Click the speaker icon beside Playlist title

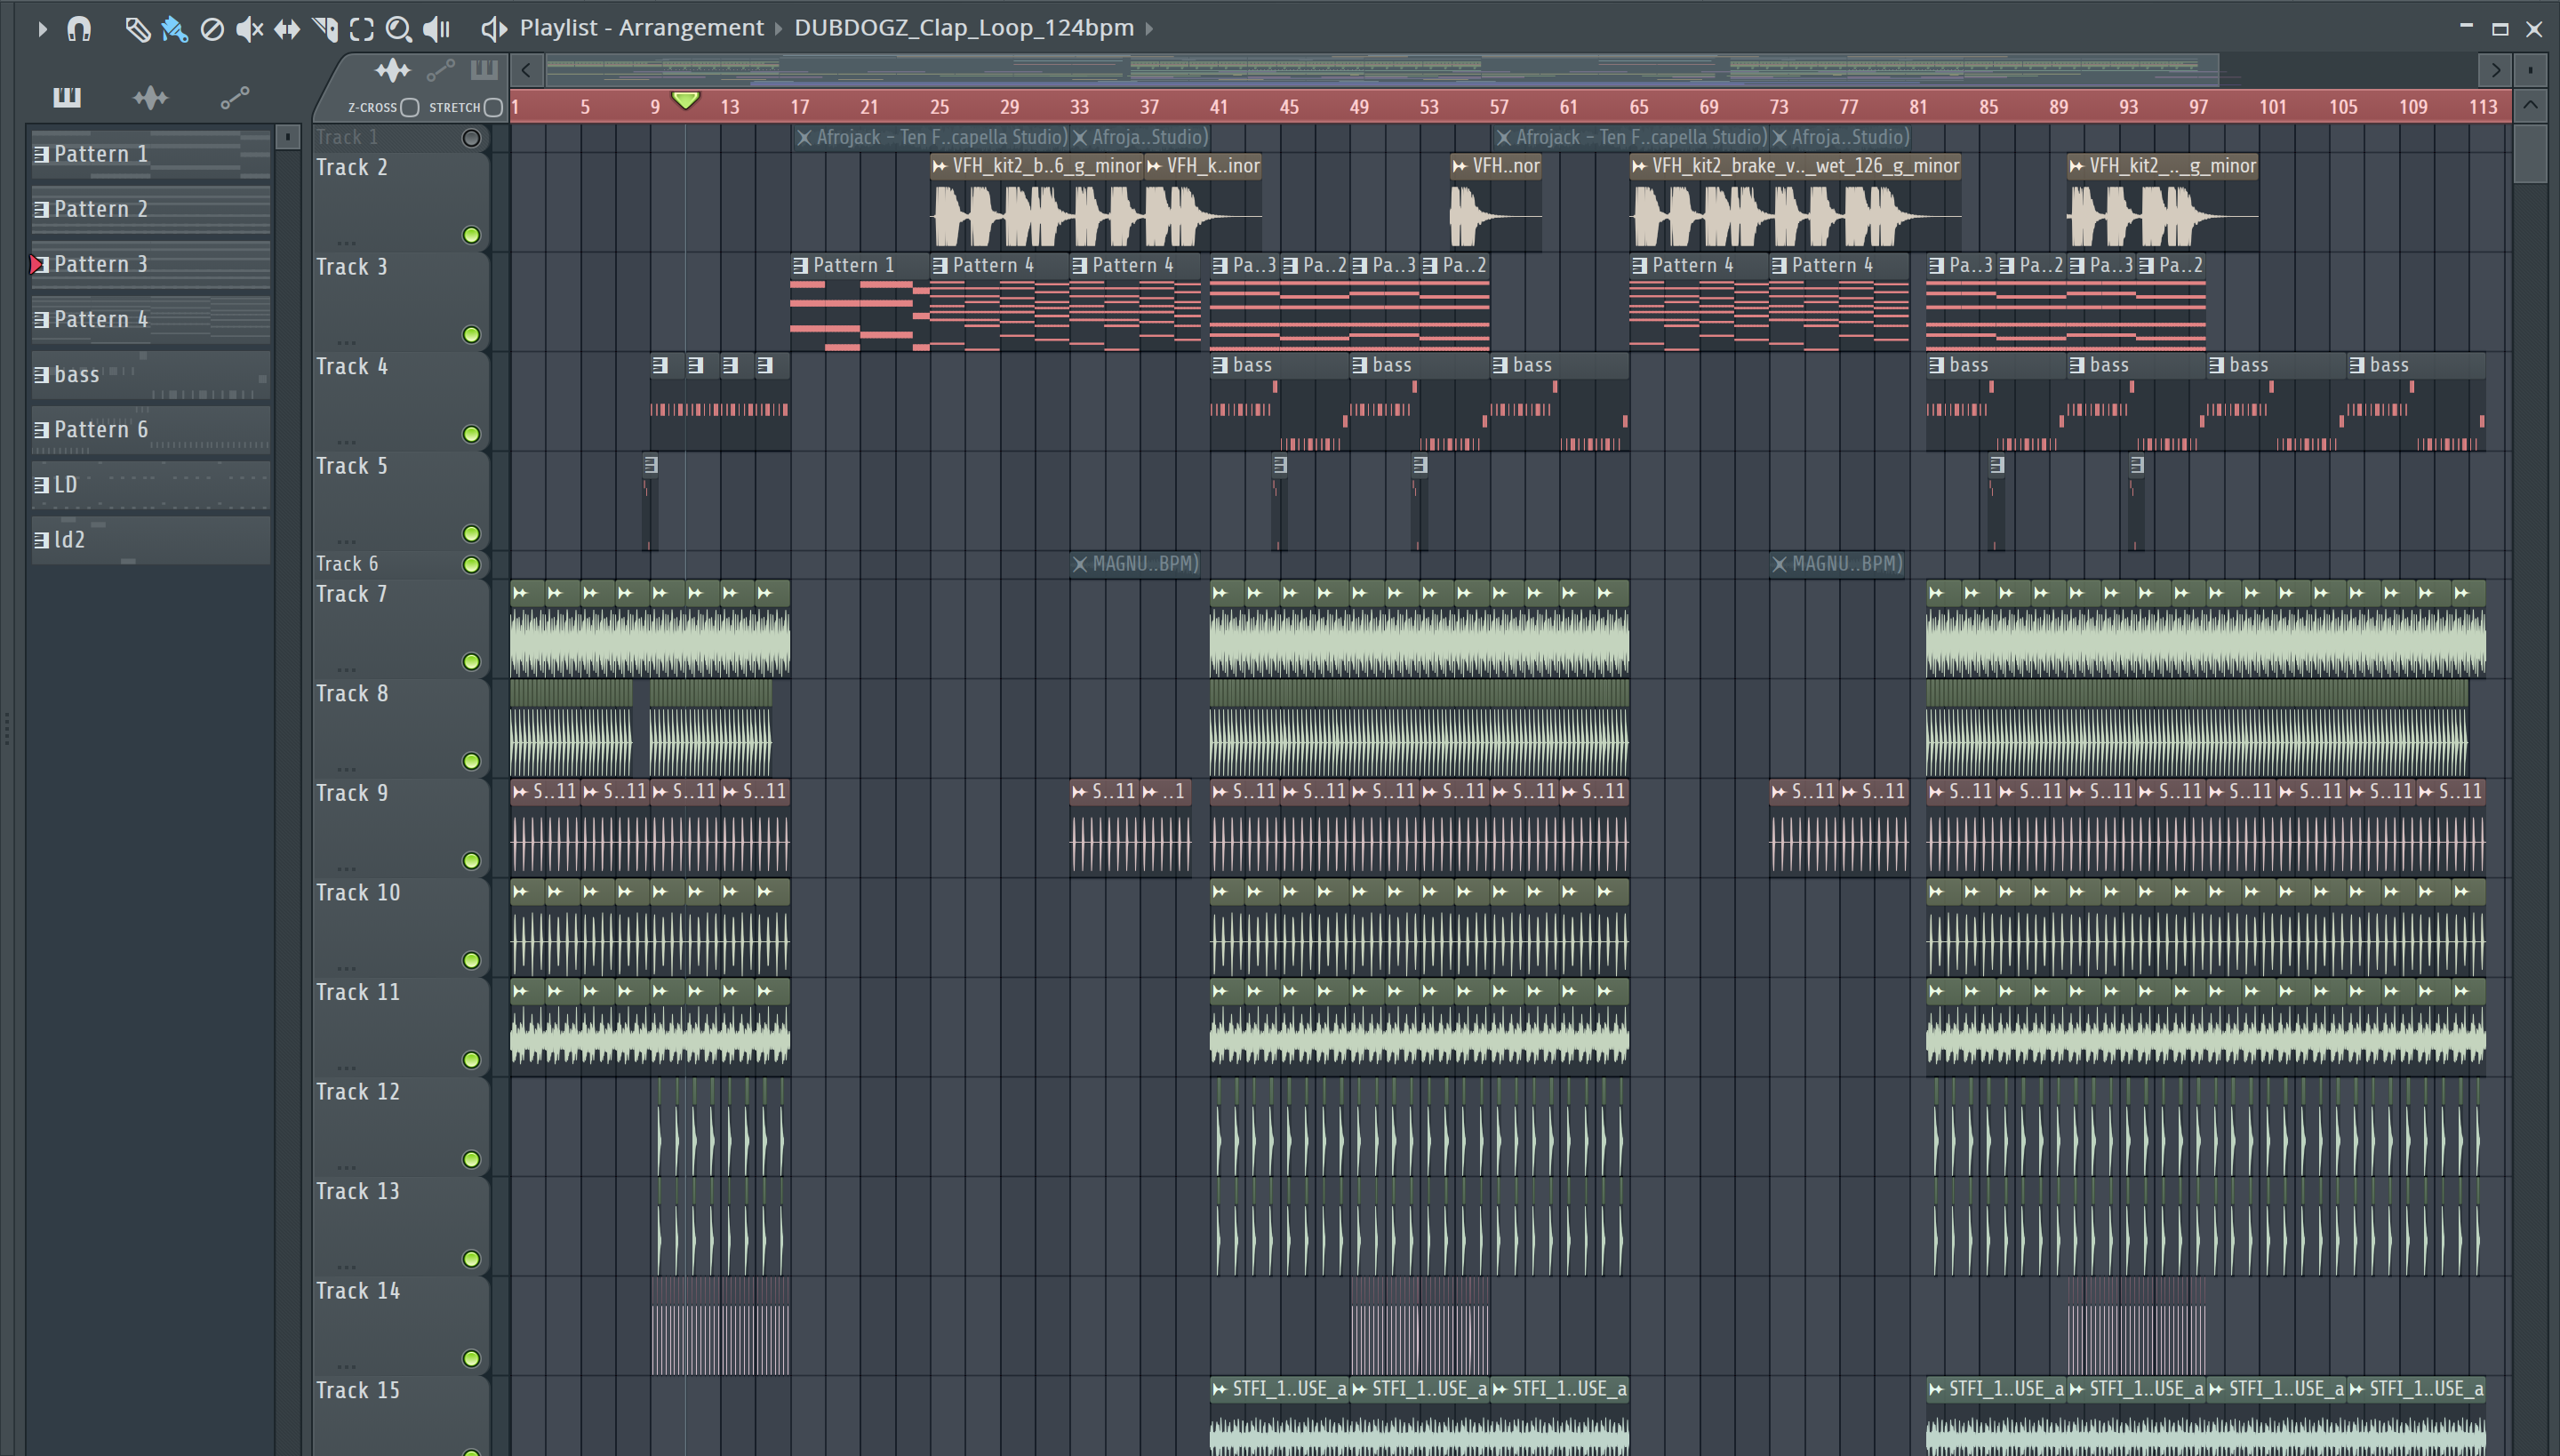pos(494,29)
